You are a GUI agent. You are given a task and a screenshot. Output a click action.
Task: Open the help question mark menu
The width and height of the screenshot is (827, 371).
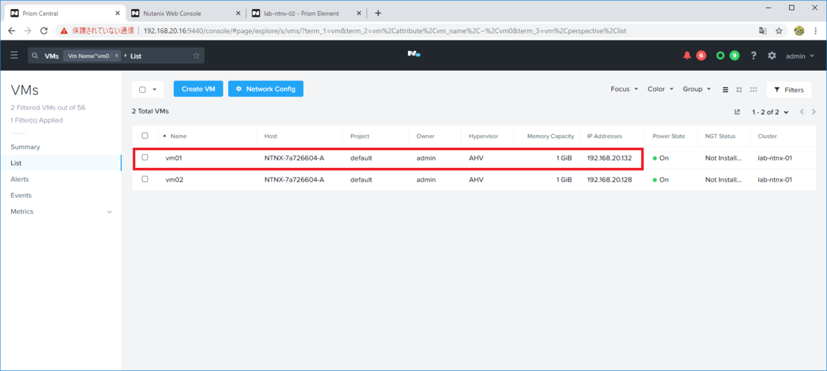pos(754,55)
